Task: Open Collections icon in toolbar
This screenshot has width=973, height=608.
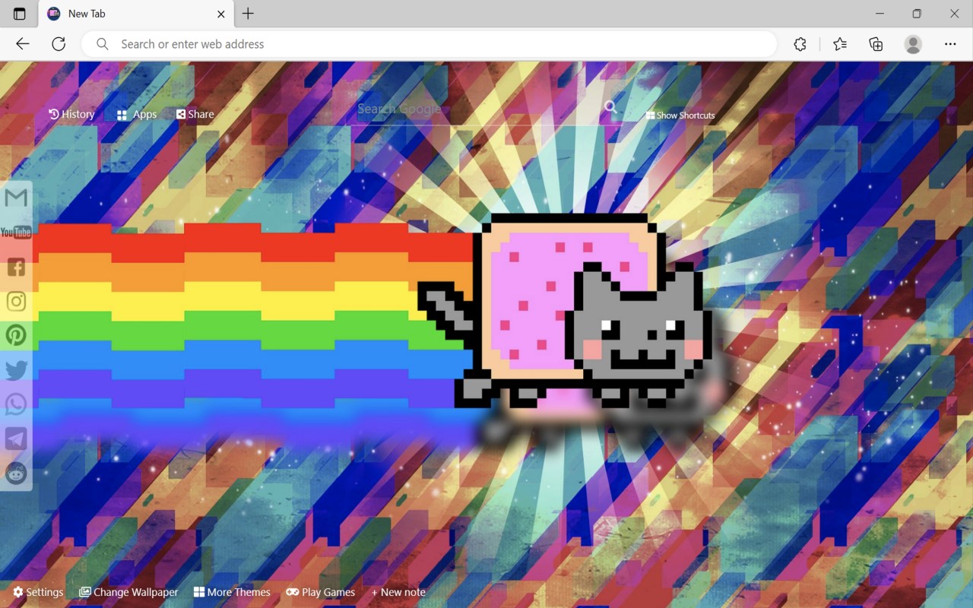Action: coord(876,44)
